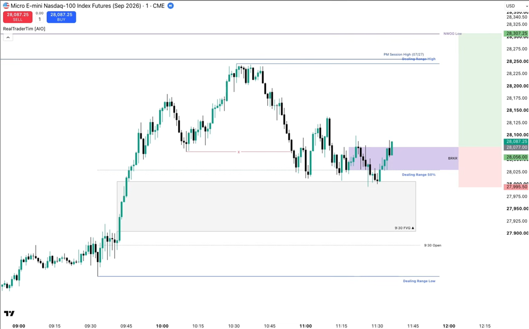Image resolution: width=529 pixels, height=329 pixels.
Task: Open the Micro E-mini Nasdaq-100 symbol title
Action: [x=88, y=6]
